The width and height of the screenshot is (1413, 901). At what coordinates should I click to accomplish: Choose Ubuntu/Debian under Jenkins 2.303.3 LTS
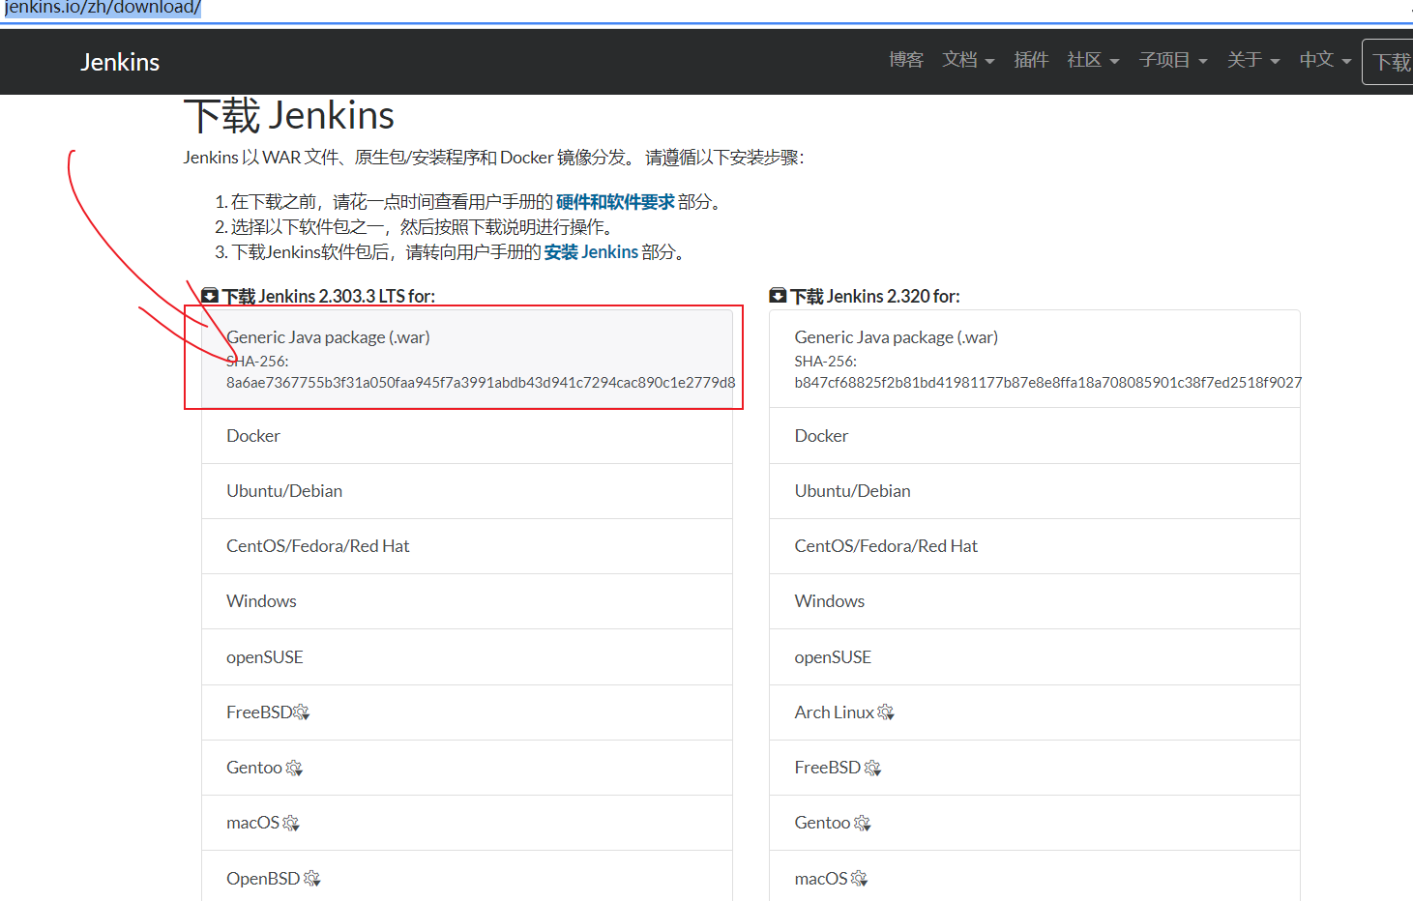467,491
